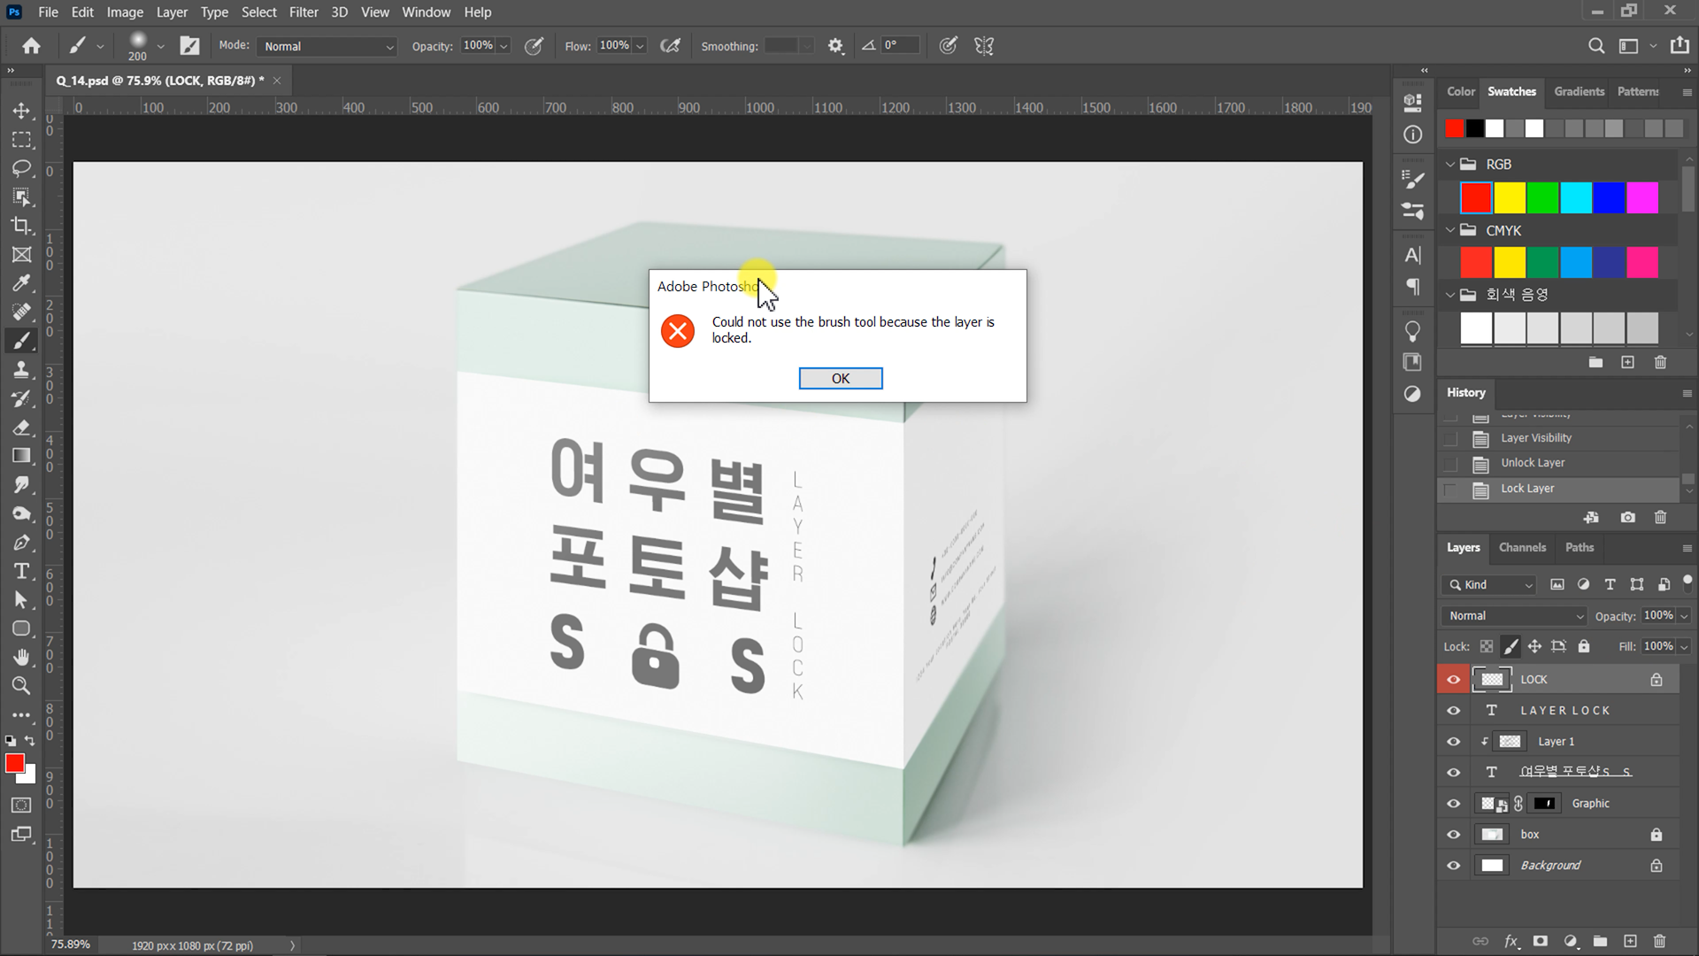Hide the Background layer
Viewport: 1699px width, 956px height.
(x=1453, y=866)
